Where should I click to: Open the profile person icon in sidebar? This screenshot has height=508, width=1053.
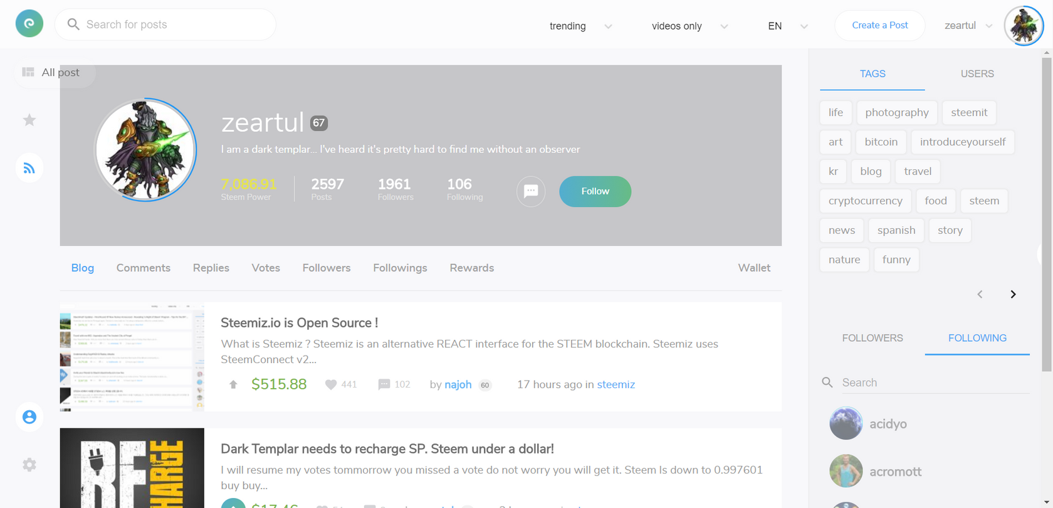29,417
